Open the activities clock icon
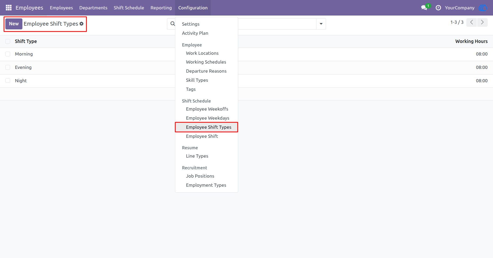 (x=438, y=8)
